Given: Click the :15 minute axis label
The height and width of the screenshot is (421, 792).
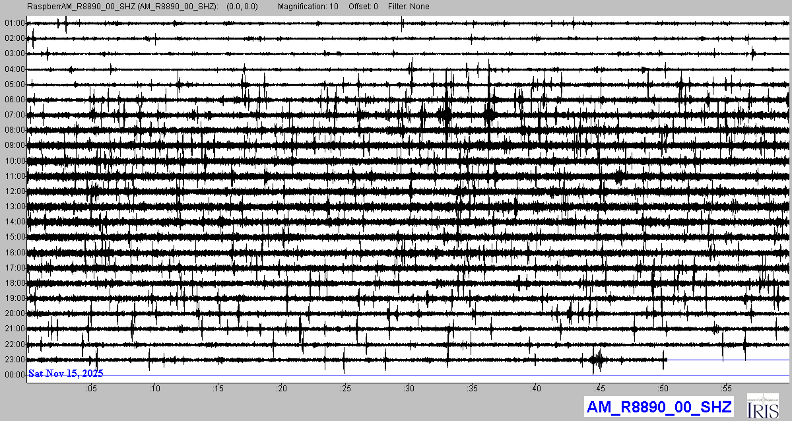Looking at the screenshot, I should click(x=218, y=389).
